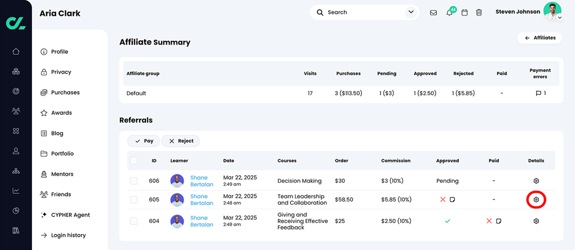Open the mail envelope icon
The image size is (575, 250).
[433, 12]
